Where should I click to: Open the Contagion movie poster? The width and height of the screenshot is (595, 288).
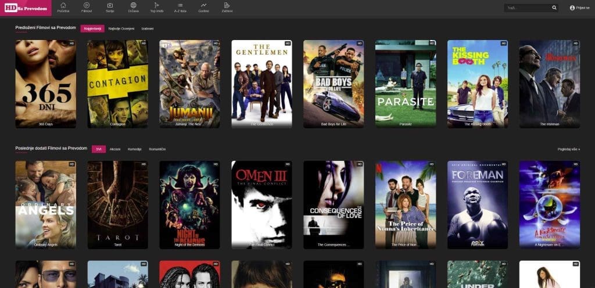[117, 84]
